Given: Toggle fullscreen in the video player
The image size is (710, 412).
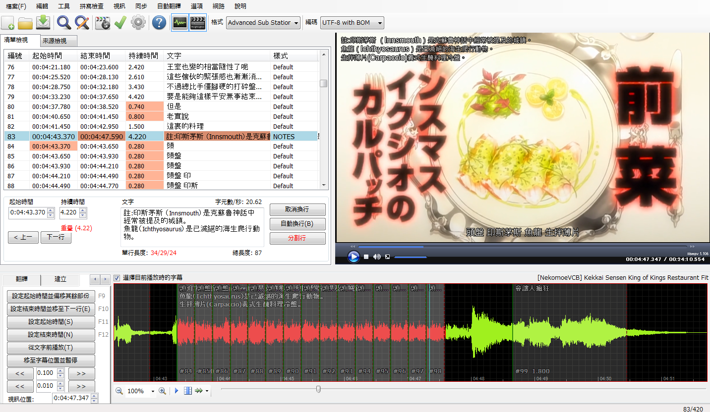Looking at the screenshot, I should tap(388, 257).
